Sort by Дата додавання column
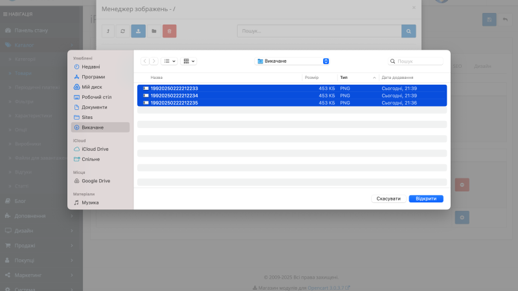Screen dimensions: 518x291 coord(398,78)
